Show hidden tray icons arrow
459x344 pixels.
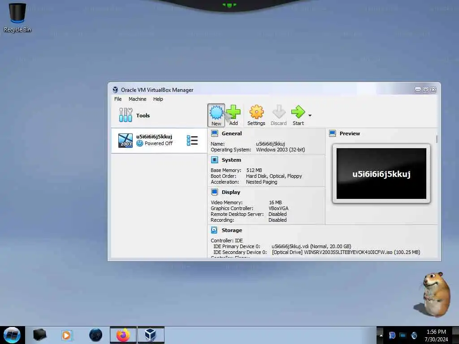381,335
